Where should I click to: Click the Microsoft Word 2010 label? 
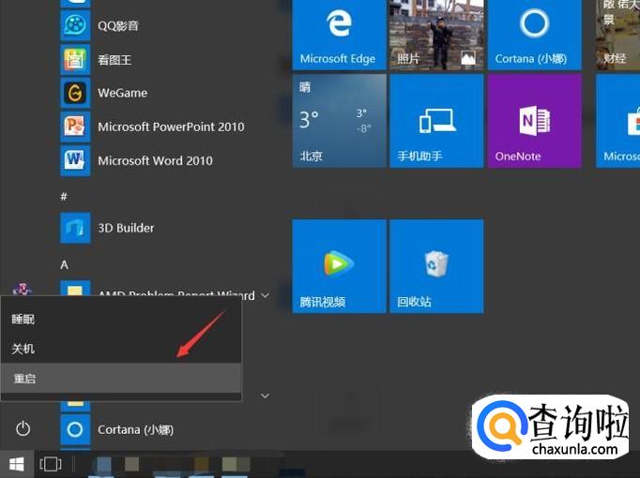[155, 160]
